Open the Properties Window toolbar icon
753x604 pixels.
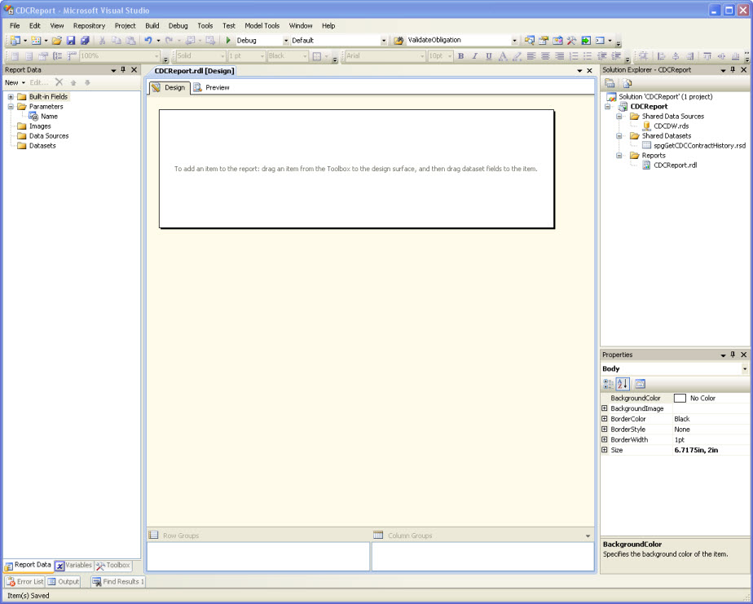click(544, 41)
